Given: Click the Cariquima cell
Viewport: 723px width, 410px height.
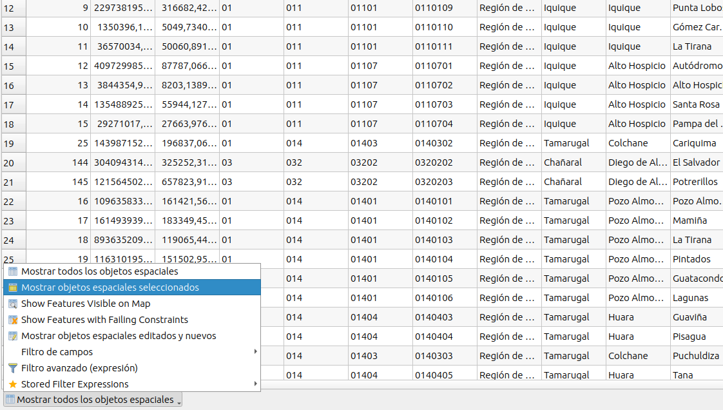Looking at the screenshot, I should pos(694,143).
